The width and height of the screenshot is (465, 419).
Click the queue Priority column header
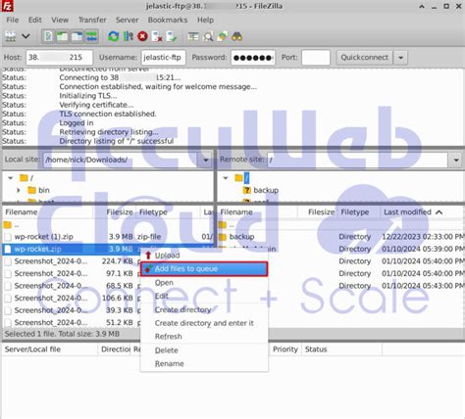point(285,349)
